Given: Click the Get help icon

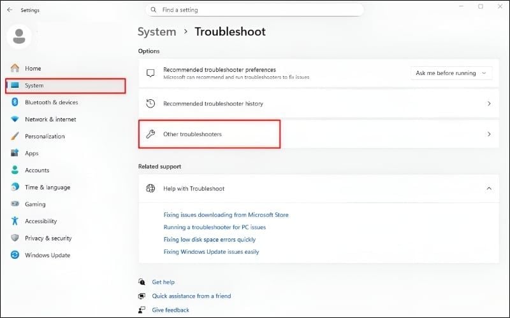Looking at the screenshot, I should coord(142,282).
